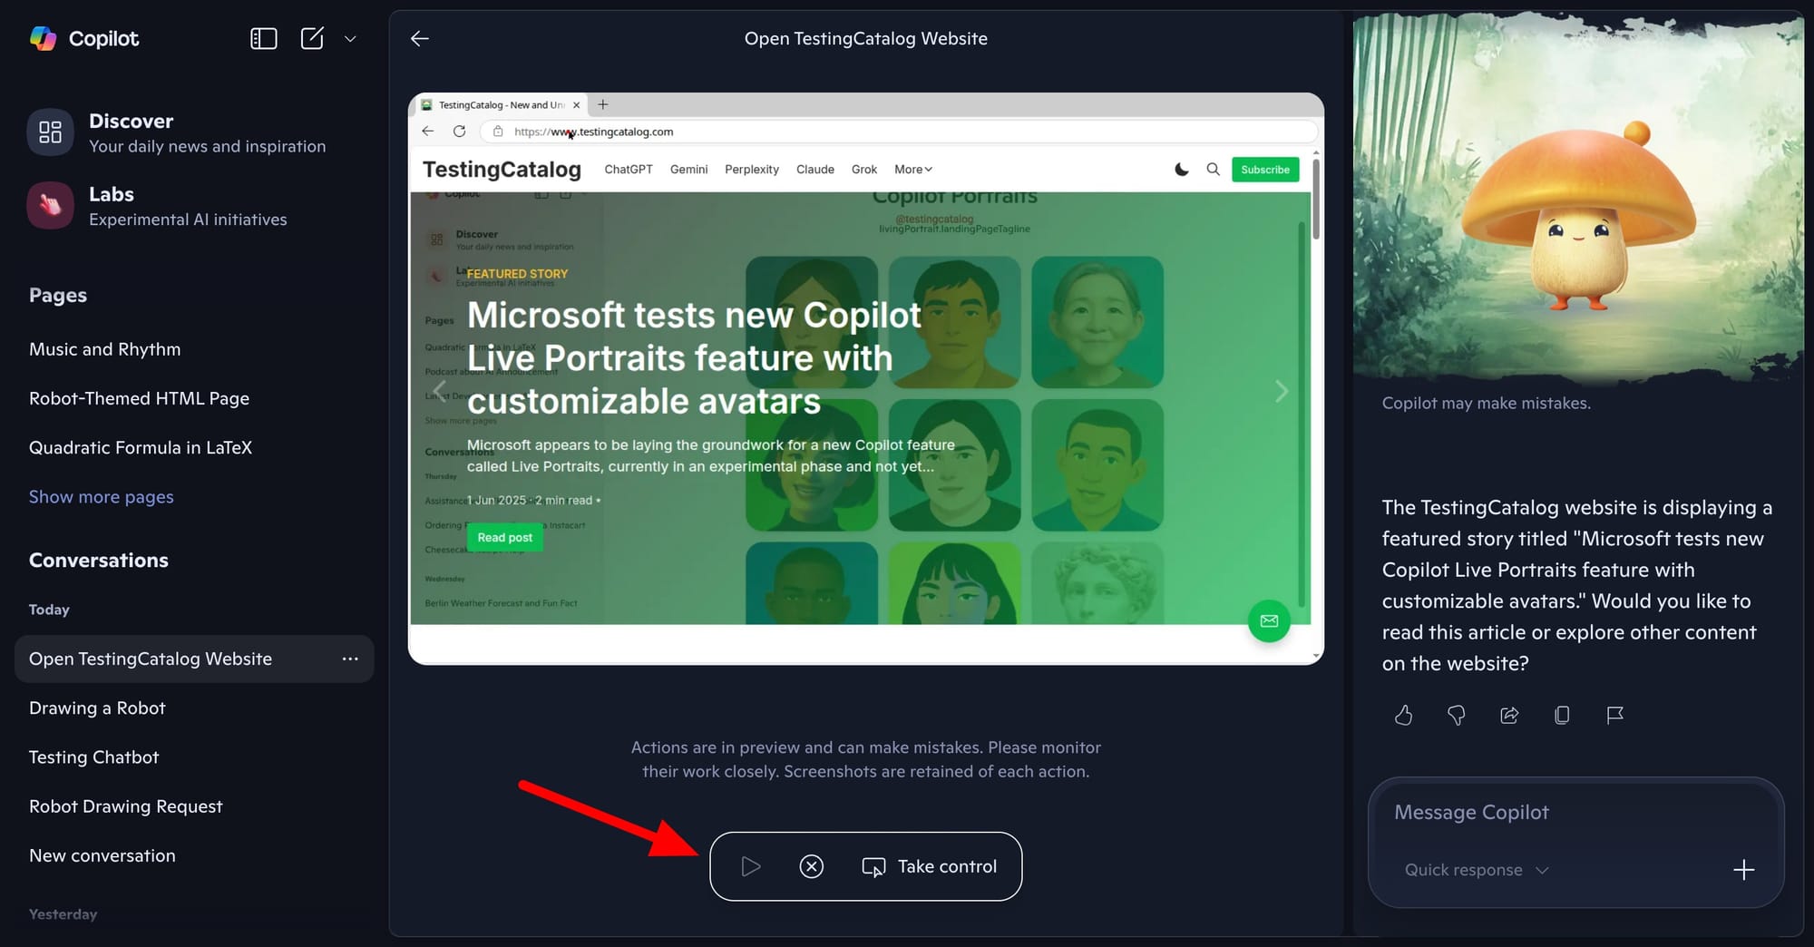Click the Copilot logo icon

click(x=43, y=38)
